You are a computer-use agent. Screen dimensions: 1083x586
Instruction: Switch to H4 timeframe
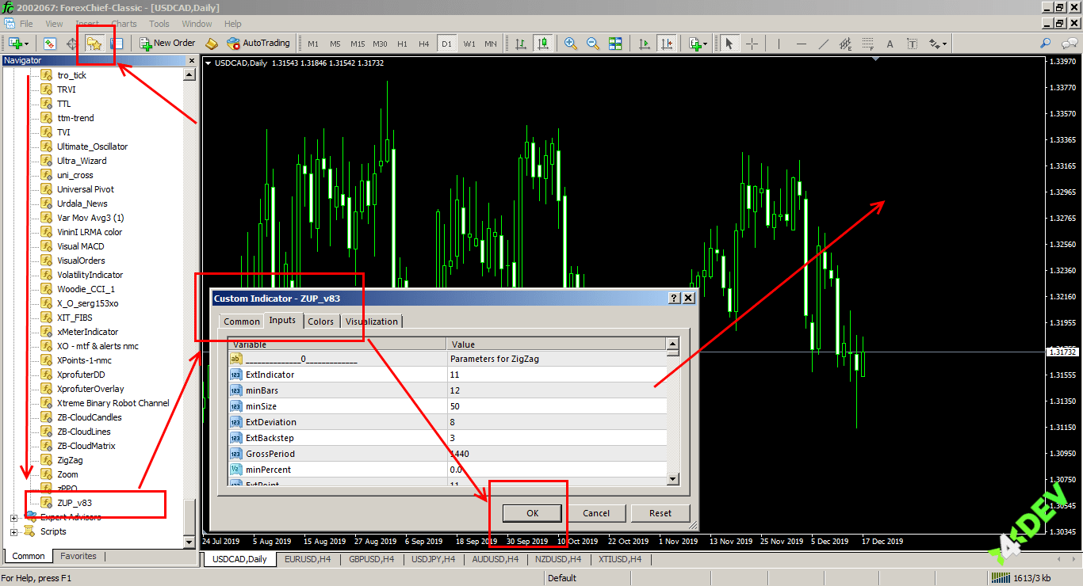pos(424,44)
